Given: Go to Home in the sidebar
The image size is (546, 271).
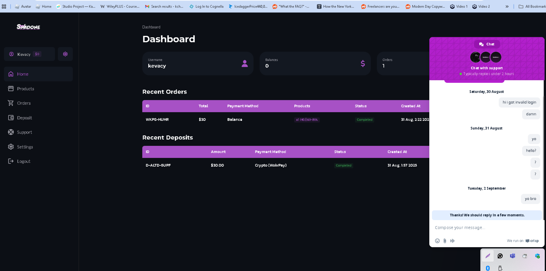Looking at the screenshot, I should [x=38, y=74].
